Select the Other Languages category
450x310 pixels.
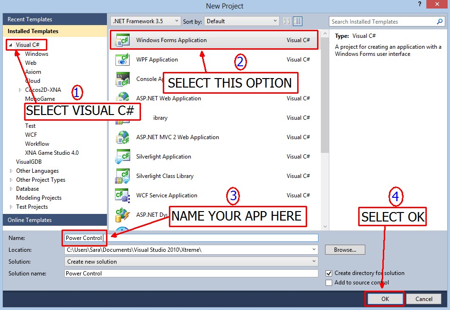pos(37,171)
